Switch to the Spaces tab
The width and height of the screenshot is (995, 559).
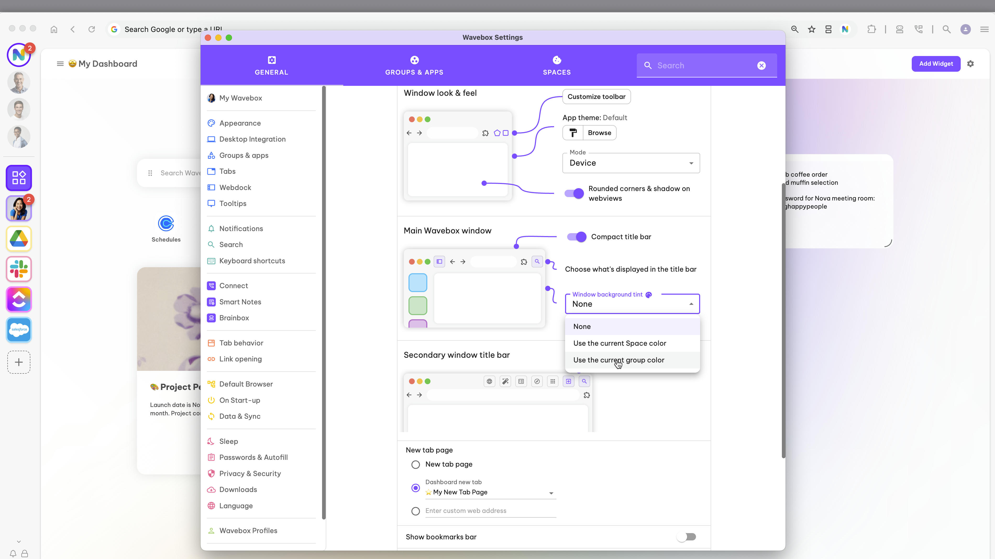tap(557, 66)
